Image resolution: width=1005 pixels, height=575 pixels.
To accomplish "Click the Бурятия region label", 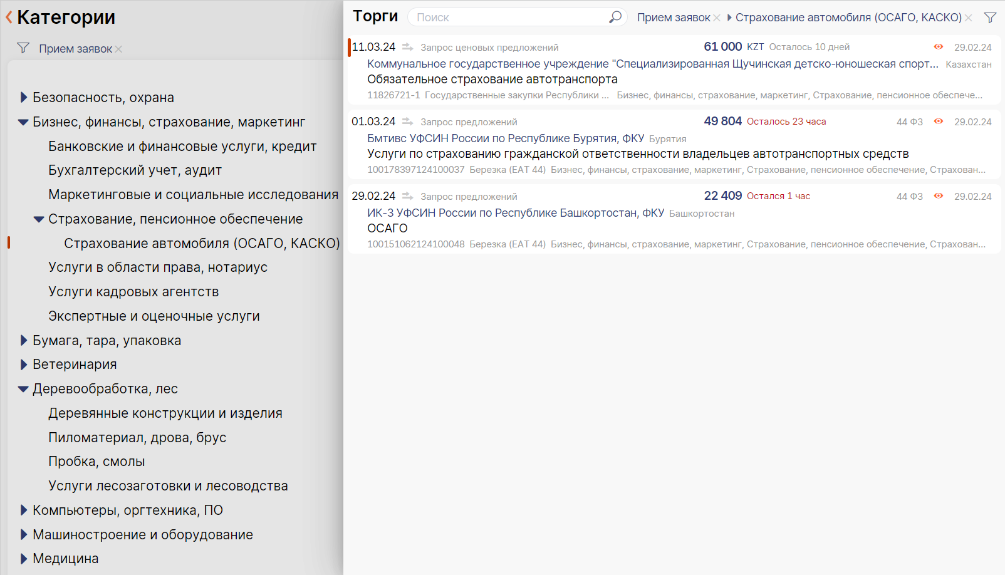I will (668, 139).
